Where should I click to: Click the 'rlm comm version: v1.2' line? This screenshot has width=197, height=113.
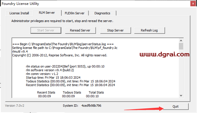coord(42,74)
